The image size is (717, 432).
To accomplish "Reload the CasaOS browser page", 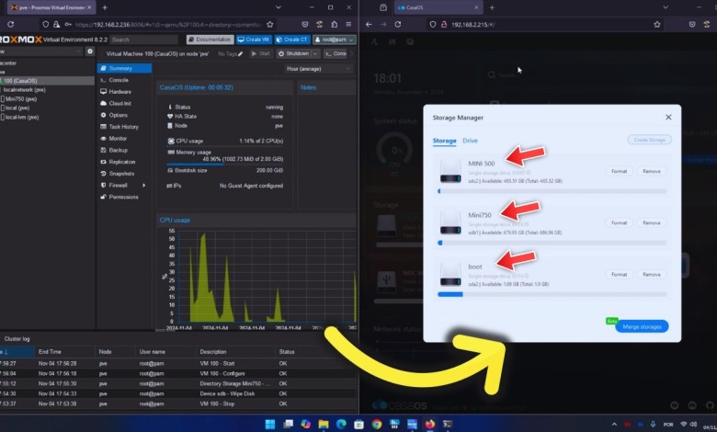I will point(398,25).
